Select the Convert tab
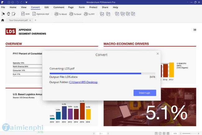The image size is (202, 135). pos(35,7)
